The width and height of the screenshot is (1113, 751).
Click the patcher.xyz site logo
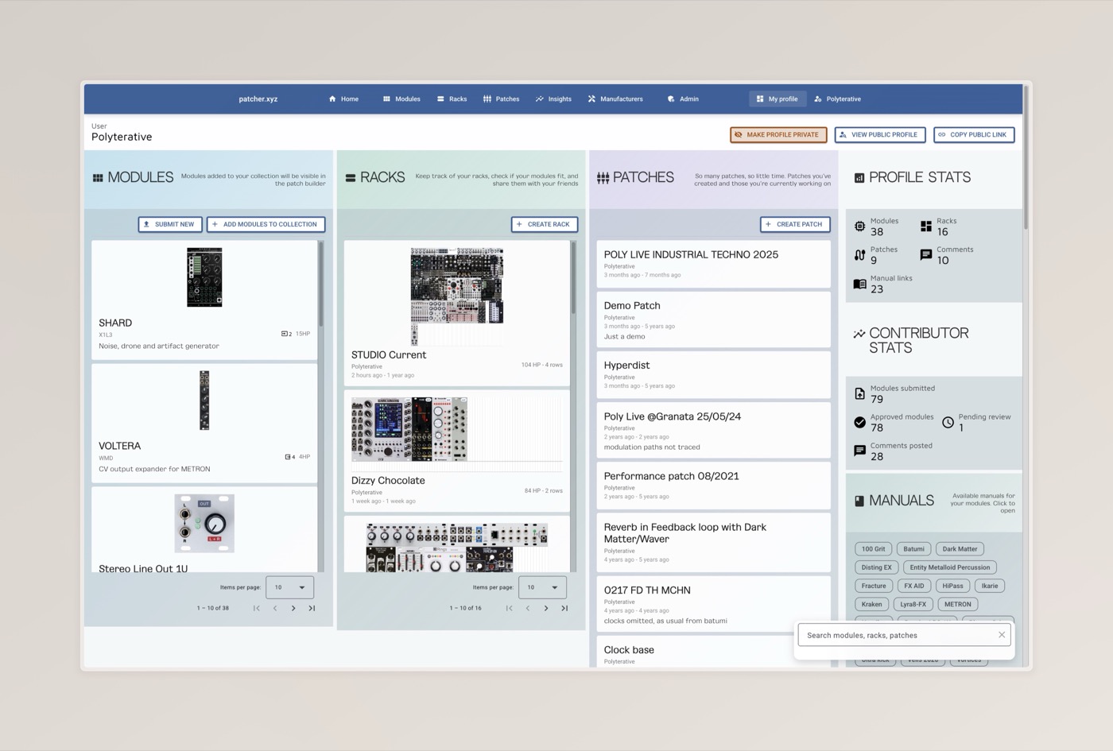tap(258, 99)
